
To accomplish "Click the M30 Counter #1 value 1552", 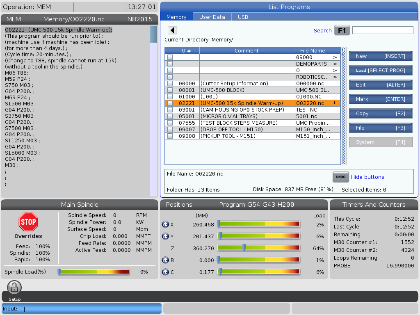I will click(x=407, y=242).
